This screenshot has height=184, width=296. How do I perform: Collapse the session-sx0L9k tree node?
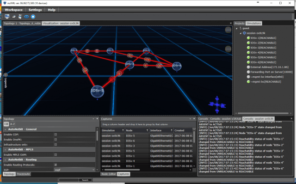click(x=240, y=33)
